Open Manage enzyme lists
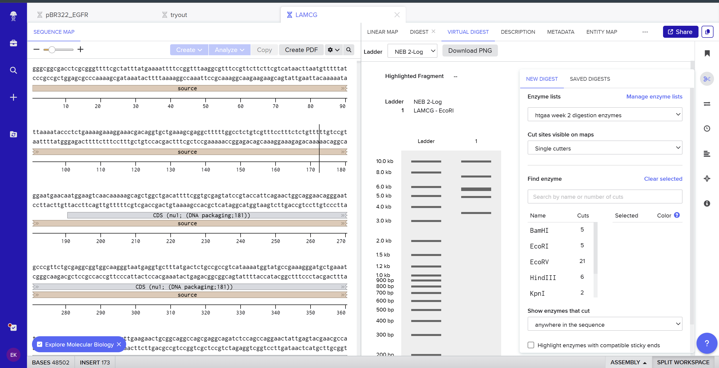719x368 pixels. [654, 96]
